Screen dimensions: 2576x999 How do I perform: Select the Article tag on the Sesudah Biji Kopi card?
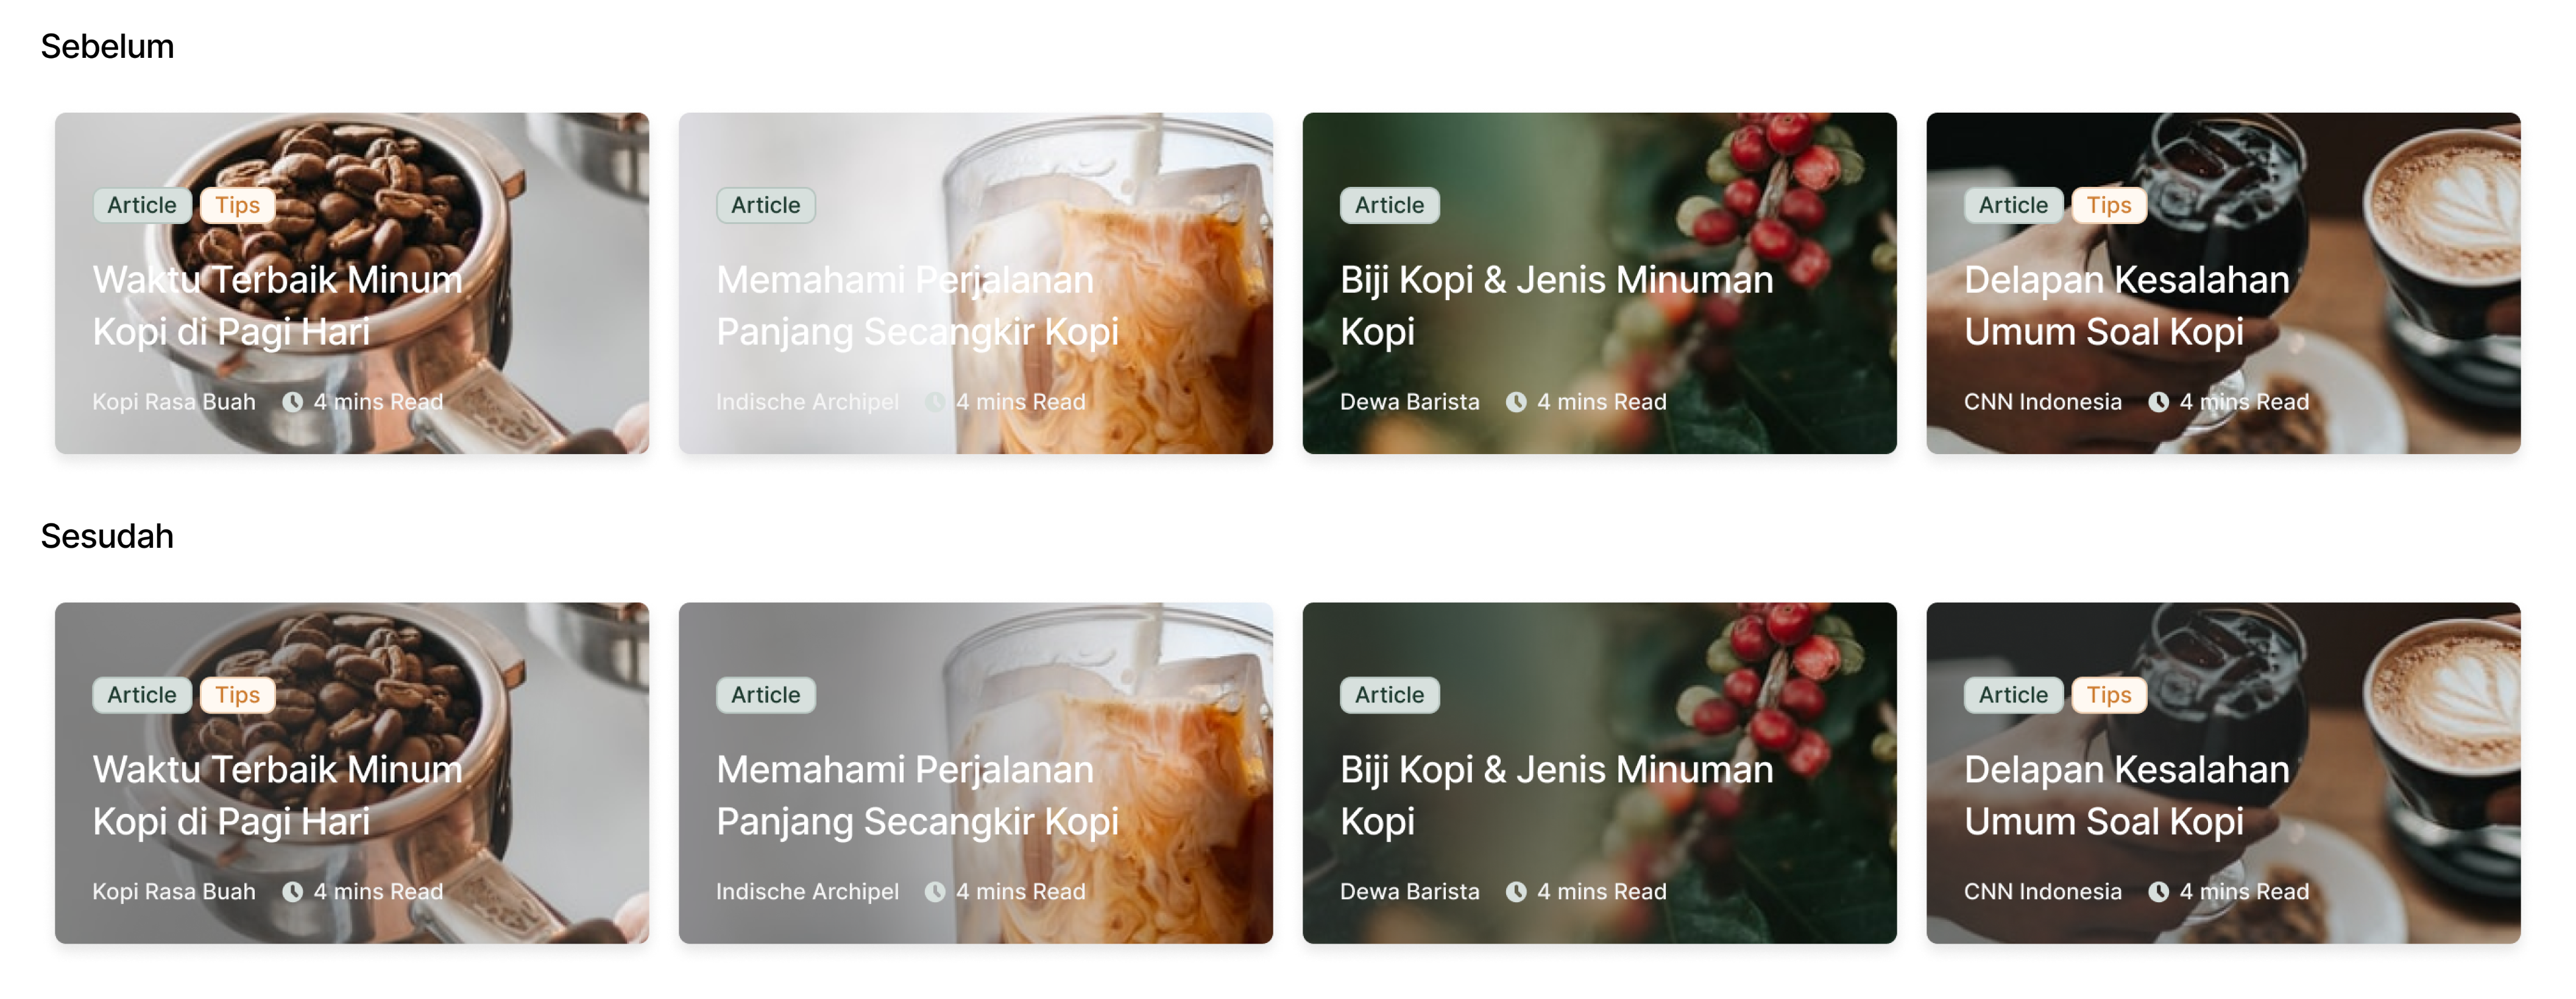pos(1389,694)
